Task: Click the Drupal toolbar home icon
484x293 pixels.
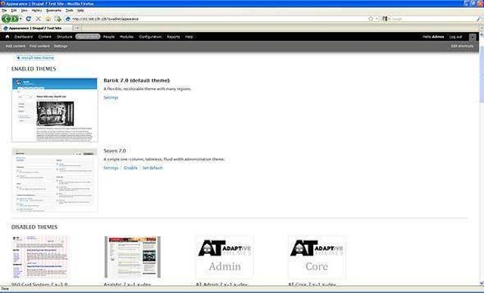Action: click(x=8, y=37)
